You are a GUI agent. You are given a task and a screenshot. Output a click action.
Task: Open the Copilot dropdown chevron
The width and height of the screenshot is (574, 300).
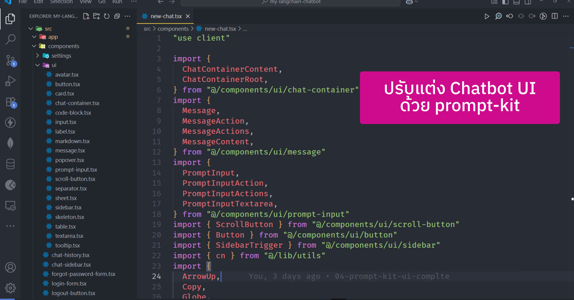click(416, 2)
